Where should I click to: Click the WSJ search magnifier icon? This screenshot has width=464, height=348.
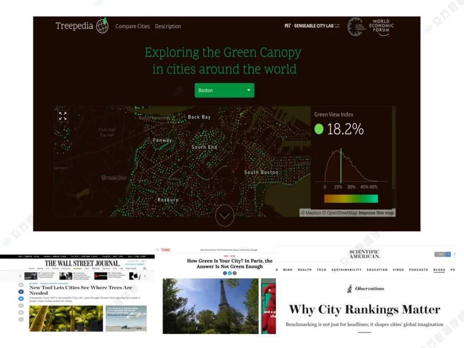(x=145, y=269)
